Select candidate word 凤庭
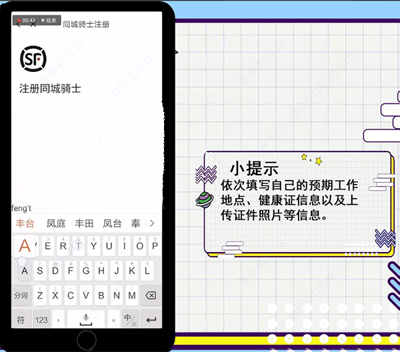The image size is (400, 352). pos(56,223)
